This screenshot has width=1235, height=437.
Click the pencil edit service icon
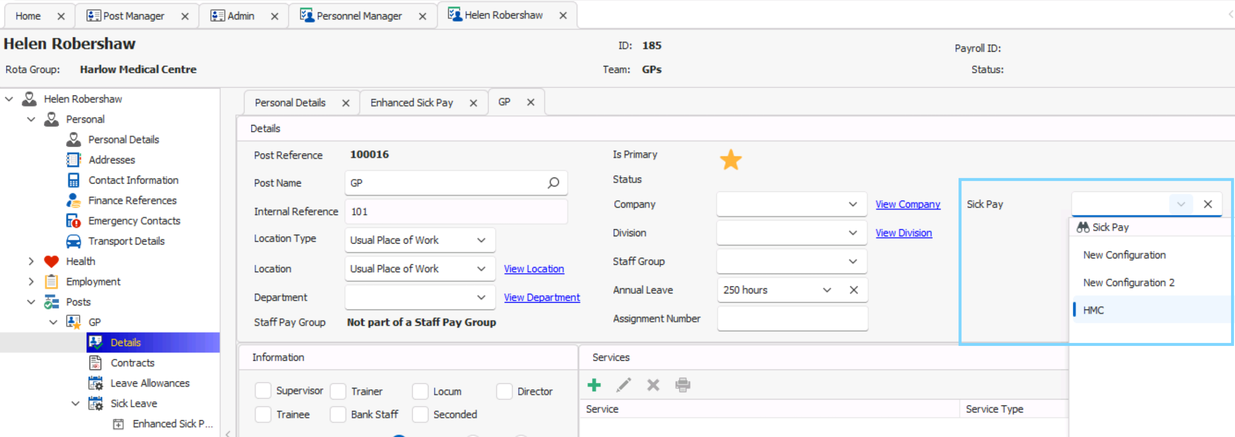tap(624, 385)
